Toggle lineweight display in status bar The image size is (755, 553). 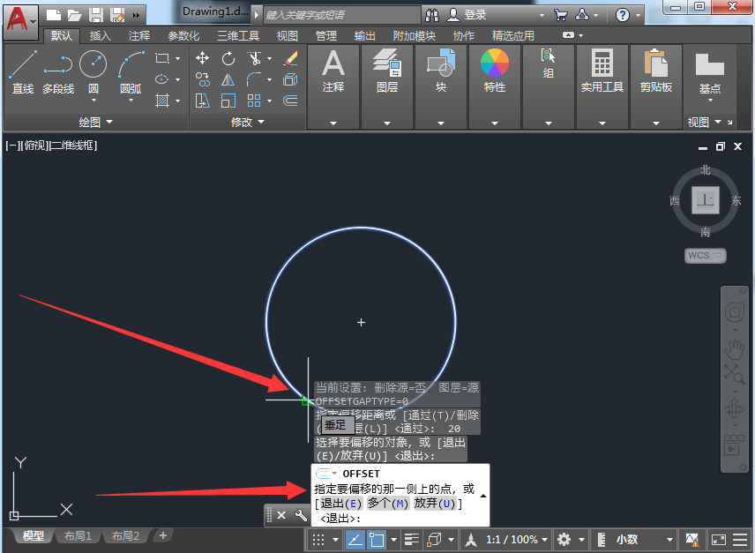tap(412, 540)
